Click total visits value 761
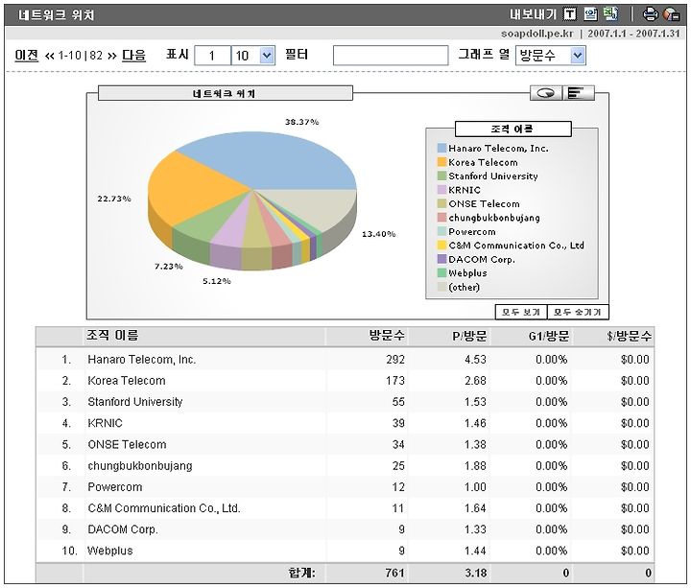 click(394, 573)
